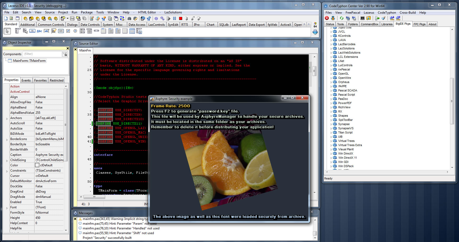Expand the Anchors property in Object Inspector

point(7,119)
